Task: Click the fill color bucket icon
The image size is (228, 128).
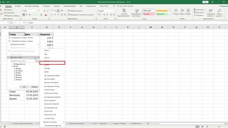Action: click(x=41, y=15)
